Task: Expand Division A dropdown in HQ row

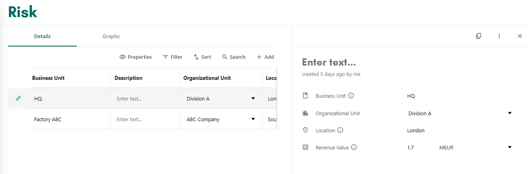Action: point(253,99)
